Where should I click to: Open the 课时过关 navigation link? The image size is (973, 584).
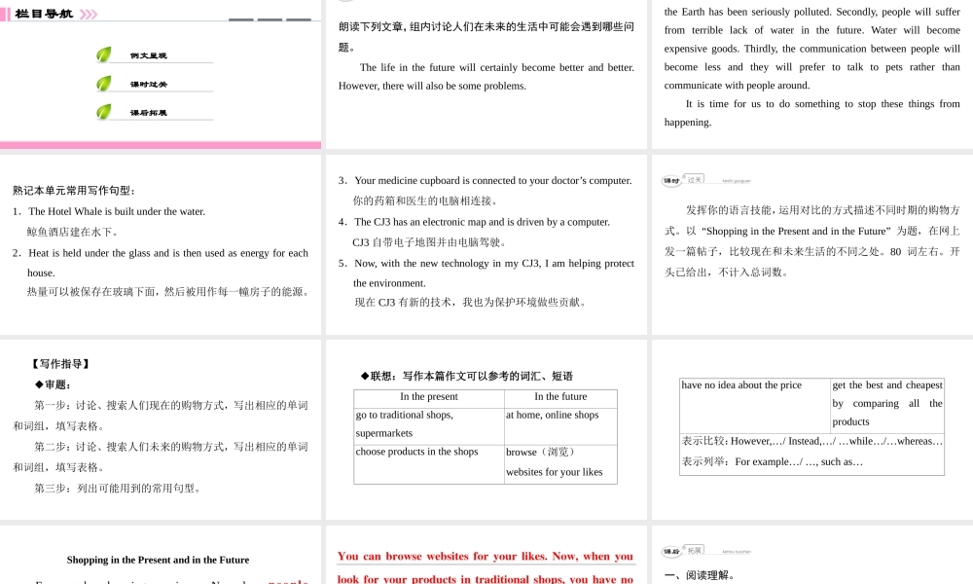coord(148,85)
